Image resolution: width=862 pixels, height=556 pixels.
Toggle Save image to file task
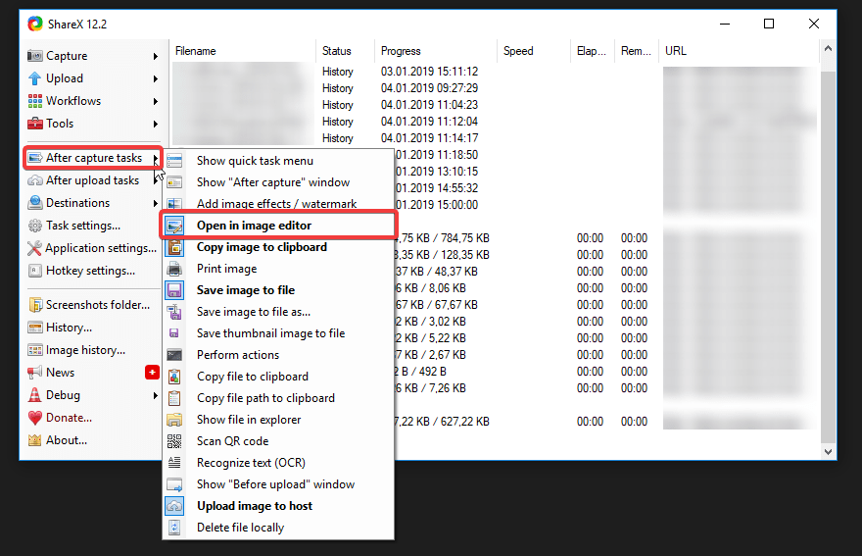tap(278, 290)
